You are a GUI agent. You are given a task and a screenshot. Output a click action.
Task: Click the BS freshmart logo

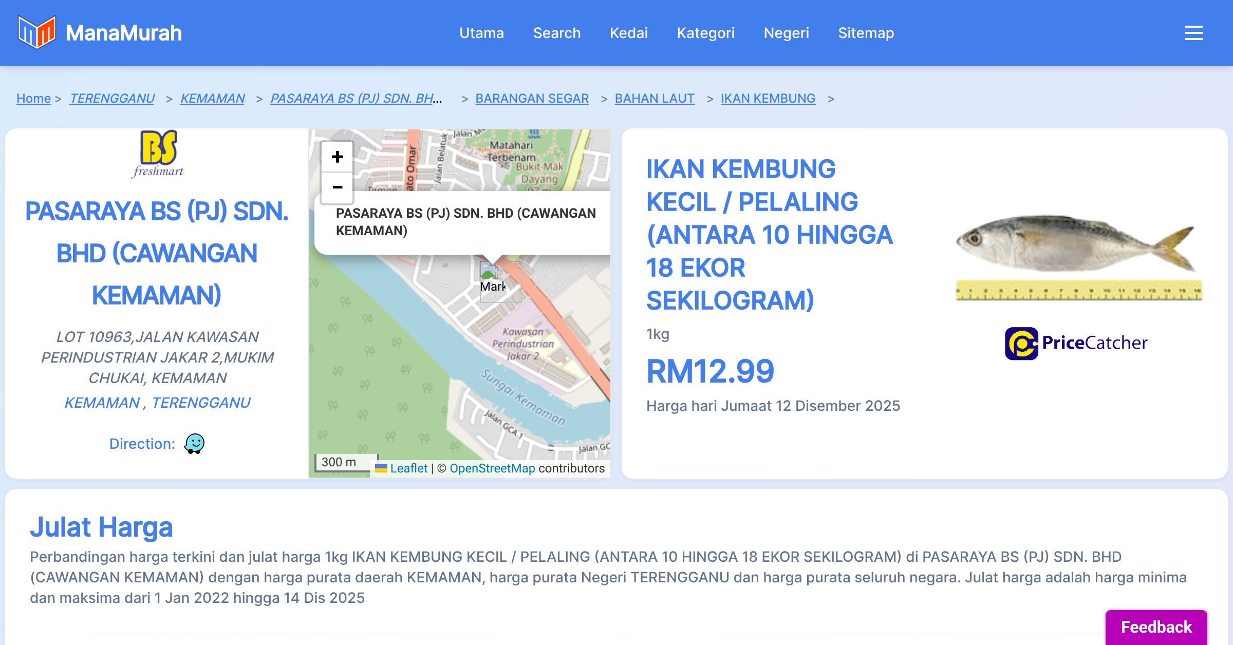tap(158, 154)
